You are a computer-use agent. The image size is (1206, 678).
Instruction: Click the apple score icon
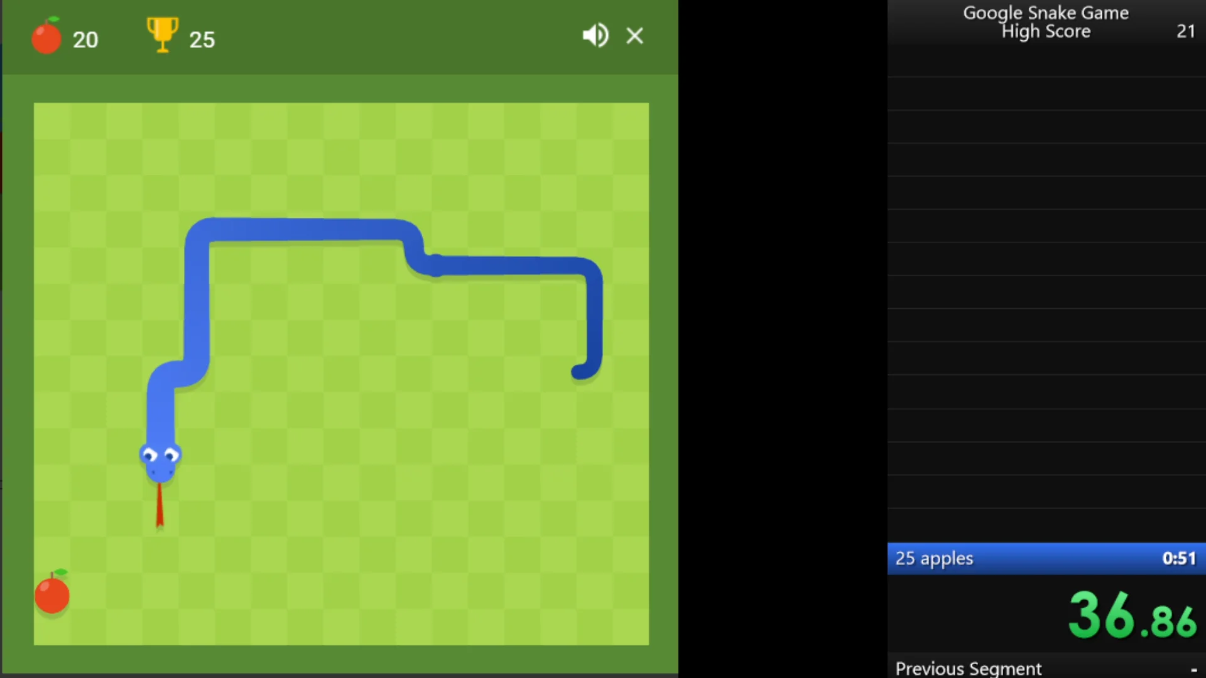click(x=46, y=38)
